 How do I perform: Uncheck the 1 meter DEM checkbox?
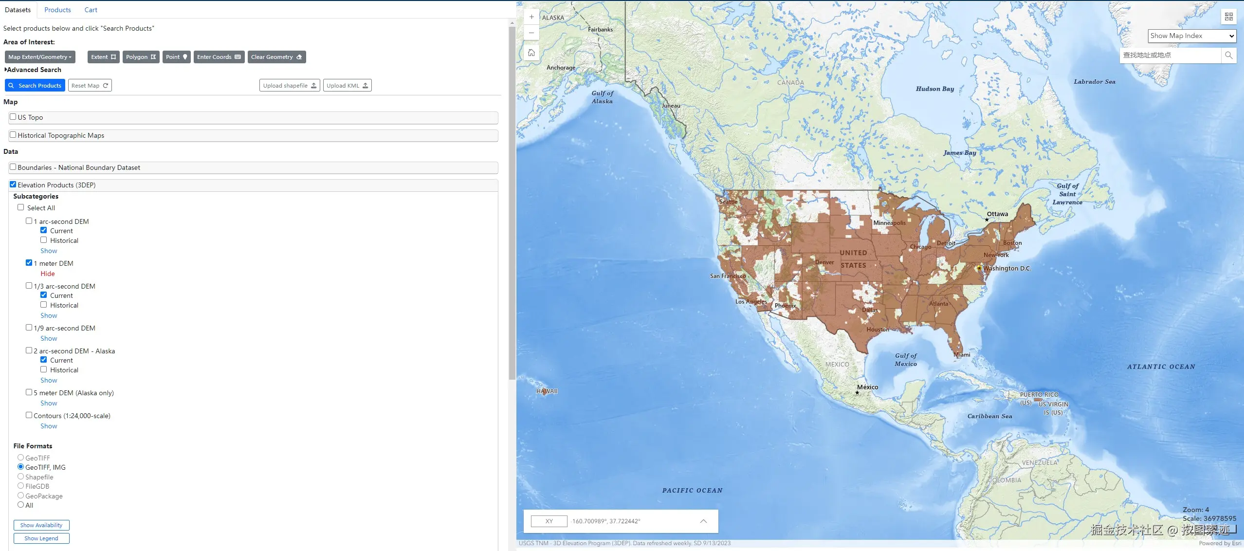[x=29, y=263]
